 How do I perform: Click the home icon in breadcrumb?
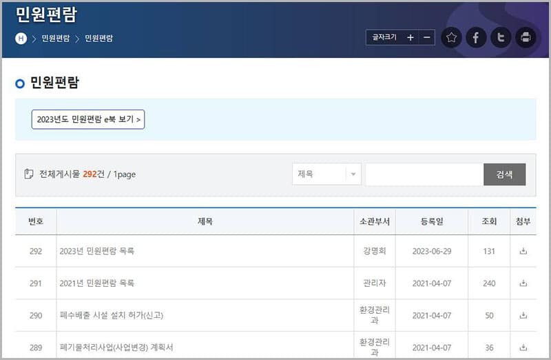(21, 38)
